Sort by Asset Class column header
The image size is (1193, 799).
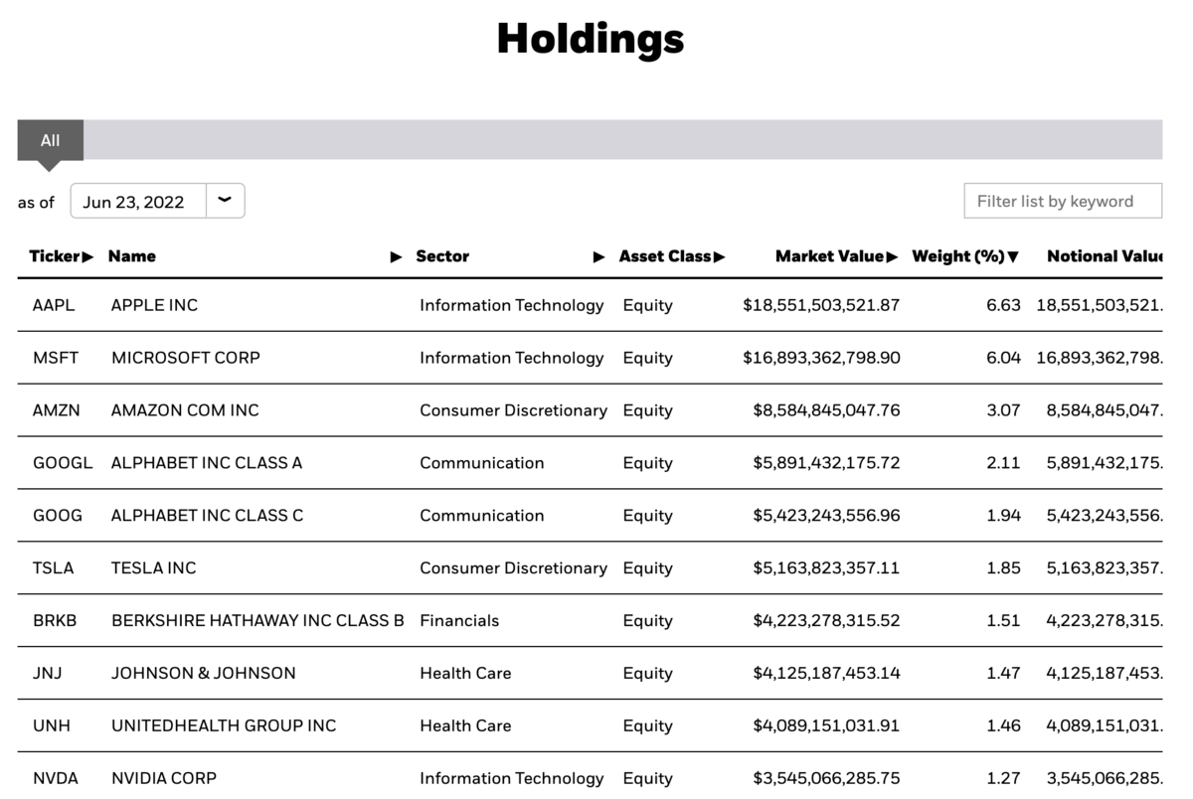671,256
